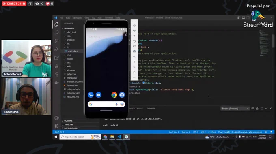This screenshot has height=154, width=276.
Task: Open the Search view in the activity bar
Action: [57, 32]
